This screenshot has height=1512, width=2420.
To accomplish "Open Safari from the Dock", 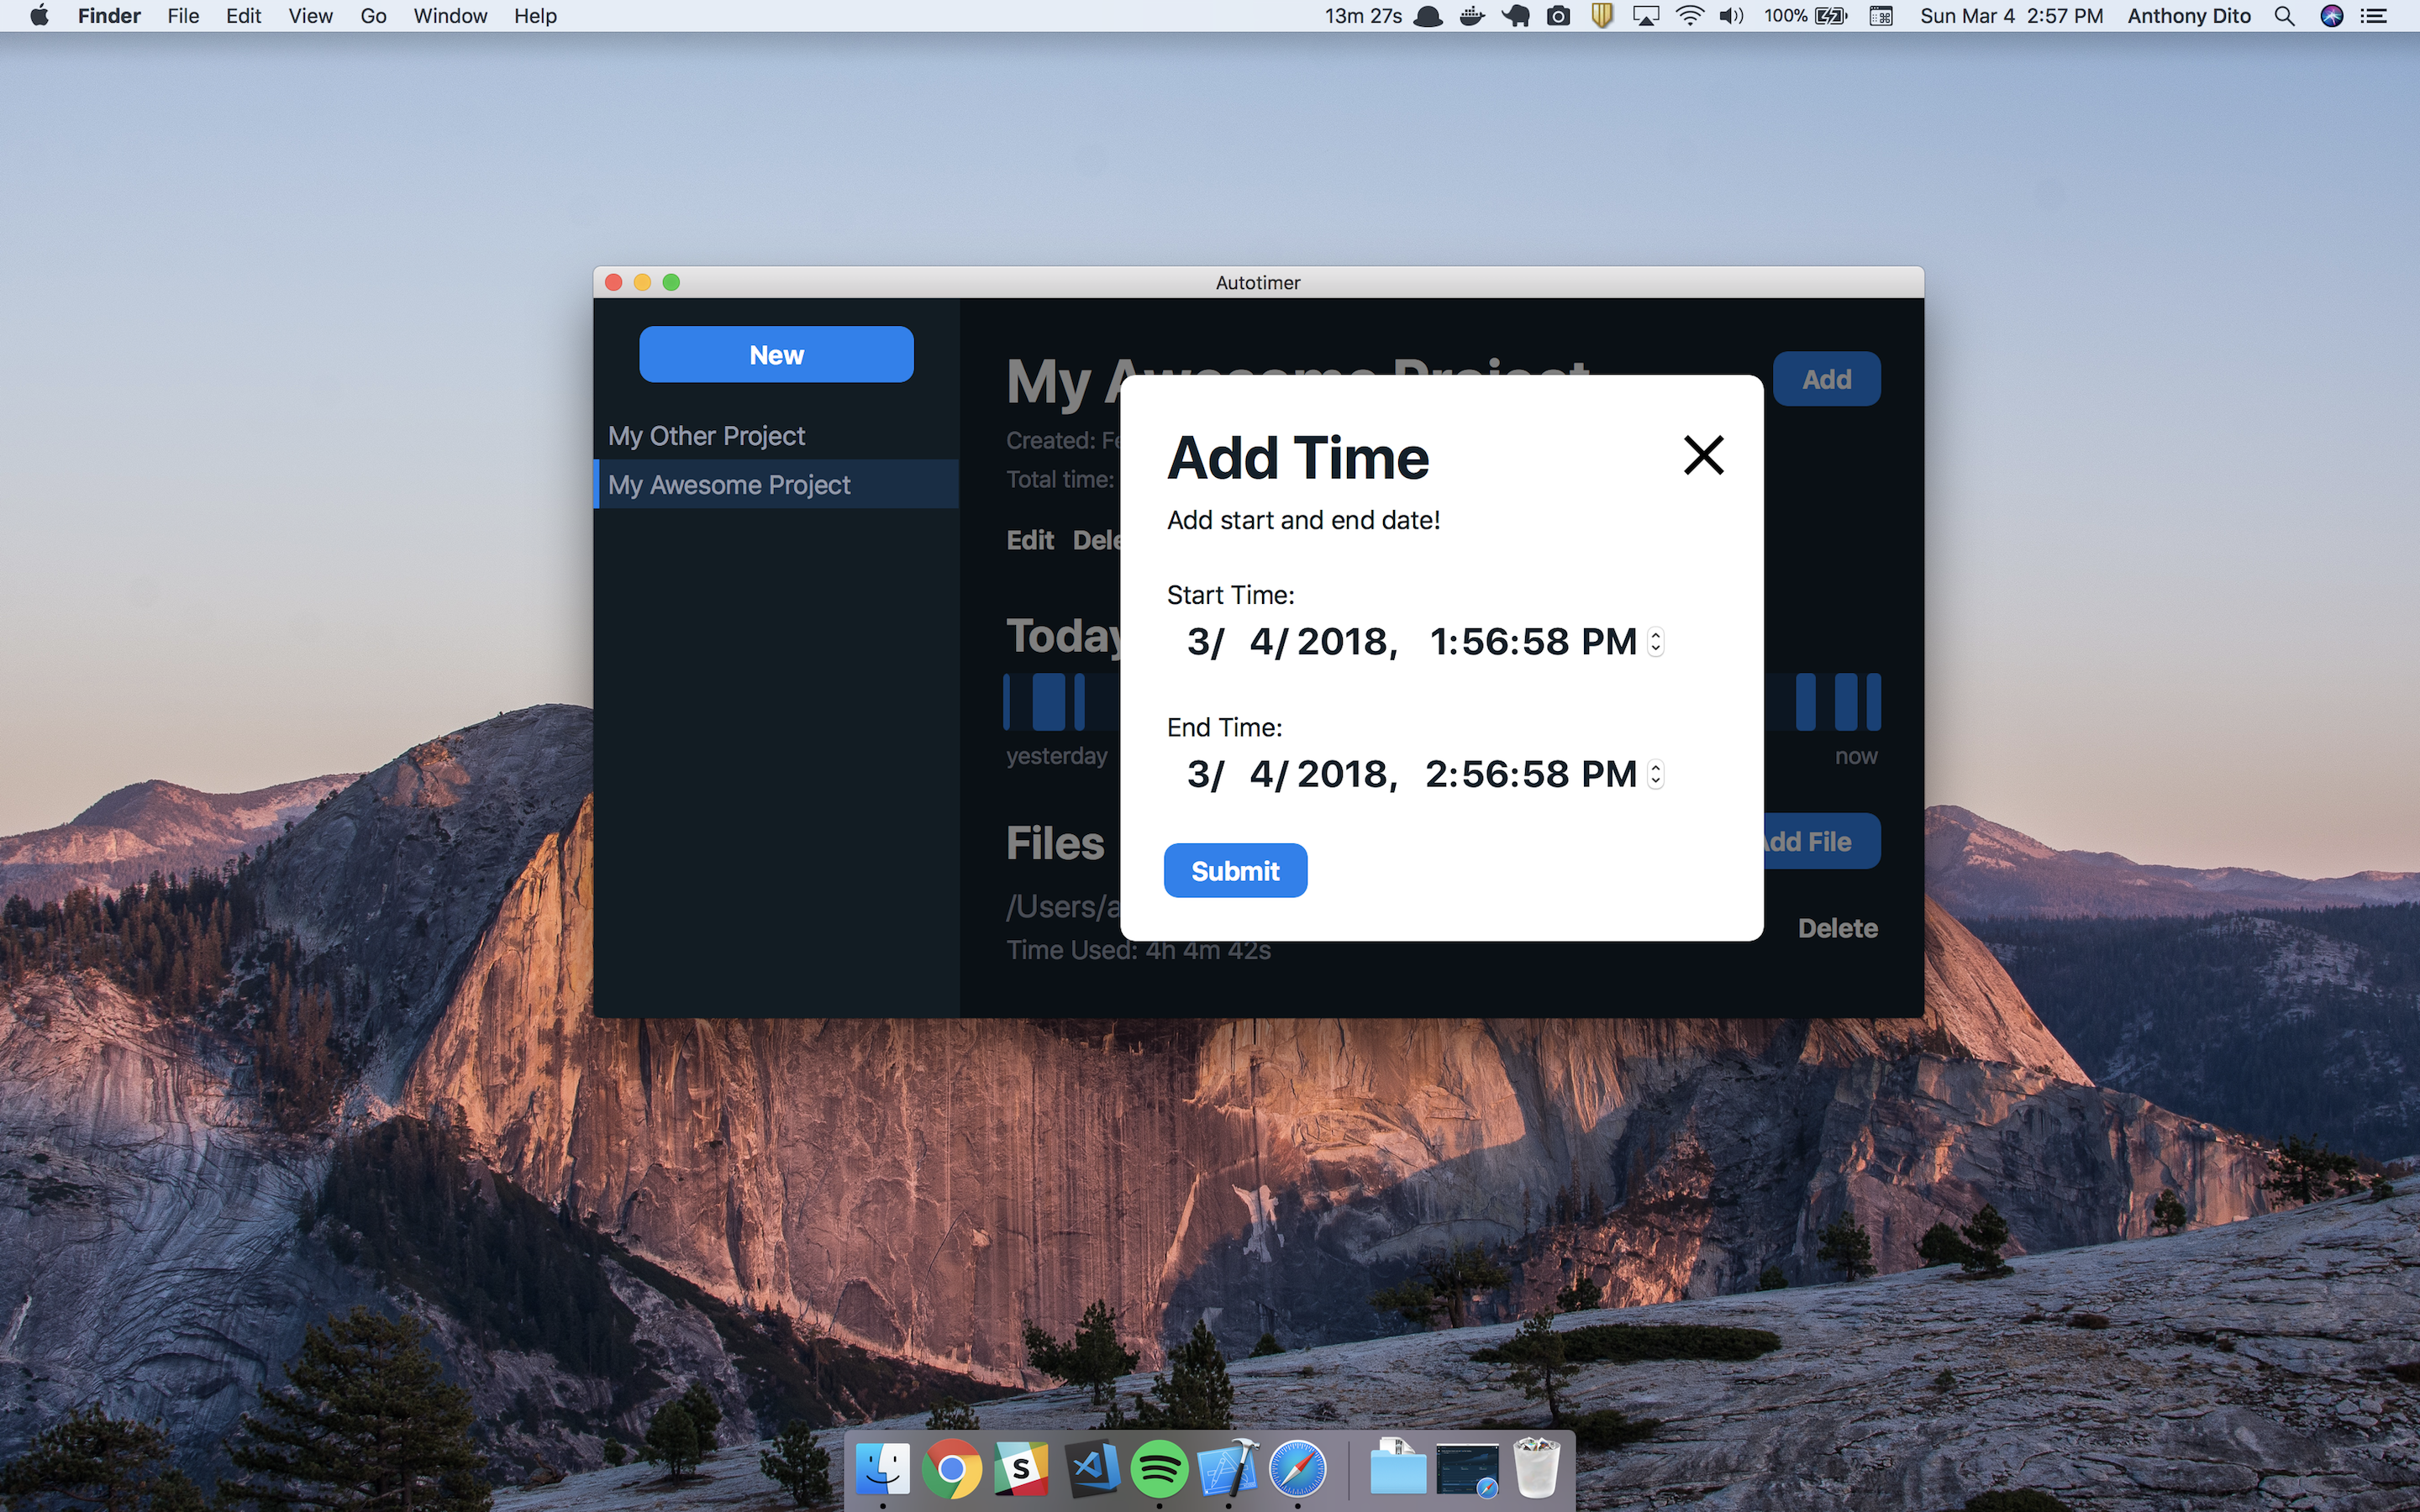I will [x=1297, y=1469].
